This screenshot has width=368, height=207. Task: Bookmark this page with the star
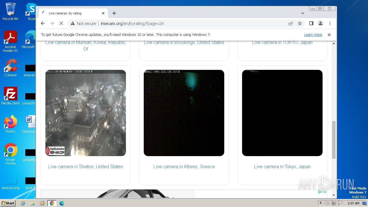tap(300, 23)
